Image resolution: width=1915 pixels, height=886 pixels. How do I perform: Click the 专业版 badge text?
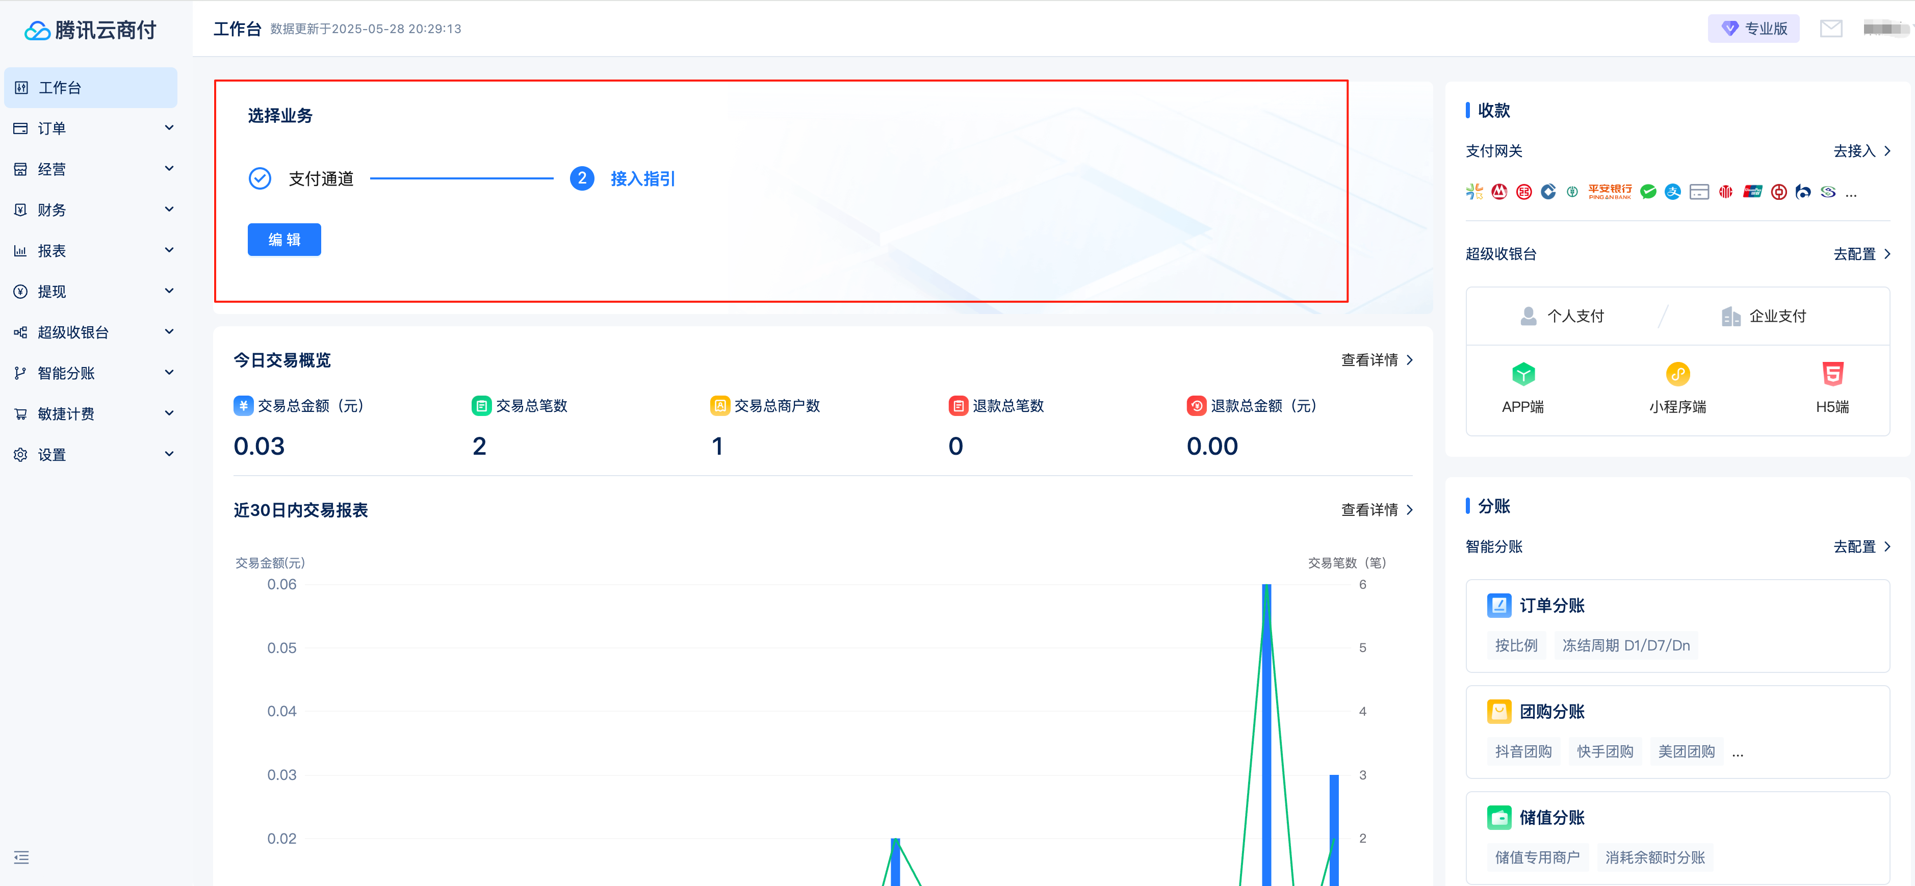pos(1766,29)
